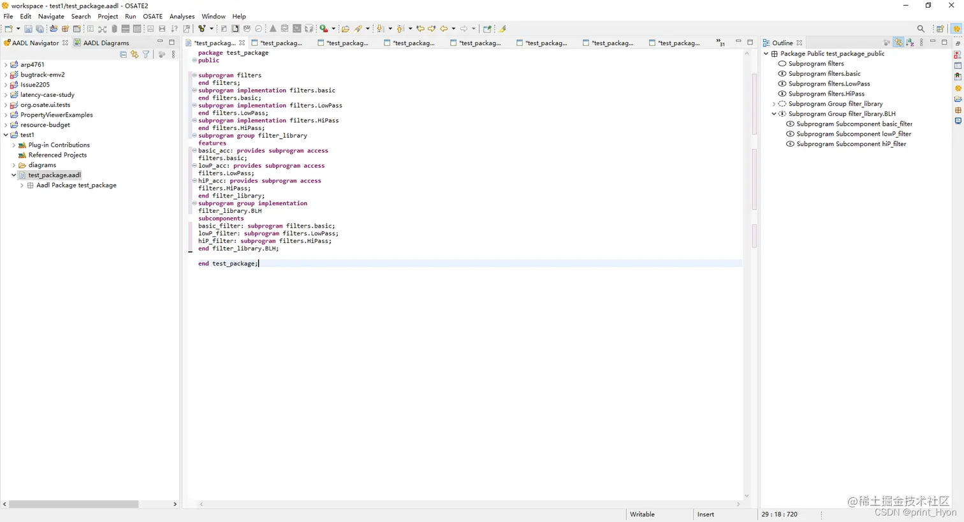Collapse Package Public test_package_public in Outline
This screenshot has width=964, height=522.
(x=766, y=54)
